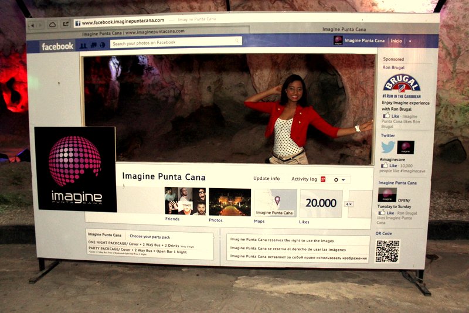Click the Maps label link
Viewport: 469px width, 313px height.
pyautogui.click(x=259, y=221)
